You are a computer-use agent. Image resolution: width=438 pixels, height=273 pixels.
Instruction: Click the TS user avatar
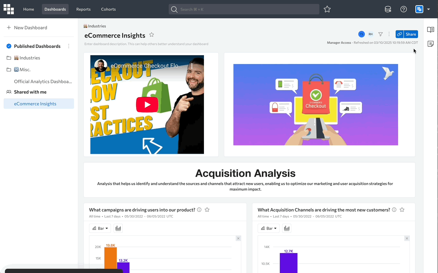361,34
